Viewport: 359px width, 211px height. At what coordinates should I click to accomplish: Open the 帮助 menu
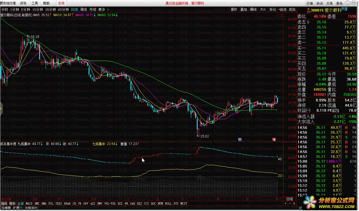[46, 3]
